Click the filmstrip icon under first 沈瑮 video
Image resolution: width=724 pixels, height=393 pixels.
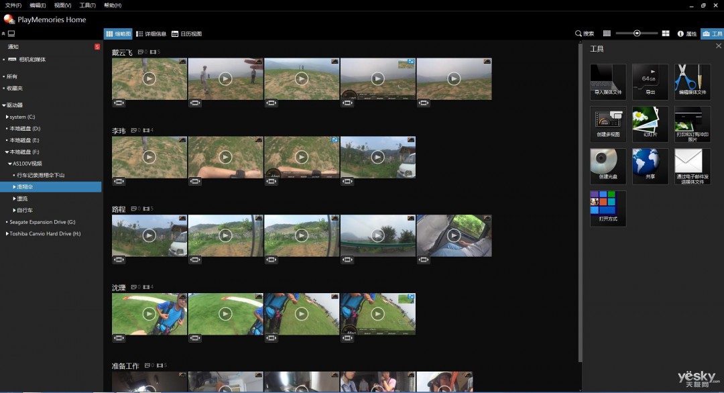coord(119,338)
